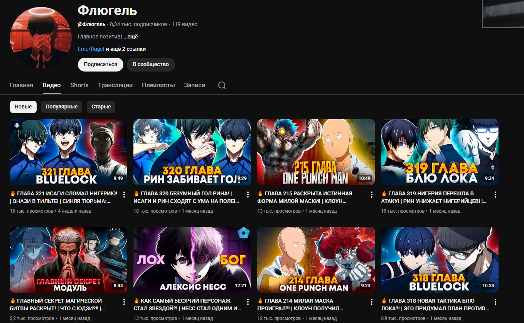Click the 19 тыс. просмотров text
Screen dimensions: 524x323
pos(403,211)
